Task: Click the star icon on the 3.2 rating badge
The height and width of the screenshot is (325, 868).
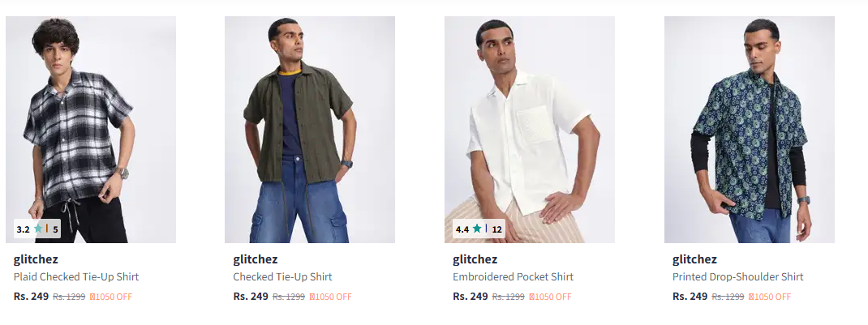Action: pyautogui.click(x=38, y=229)
